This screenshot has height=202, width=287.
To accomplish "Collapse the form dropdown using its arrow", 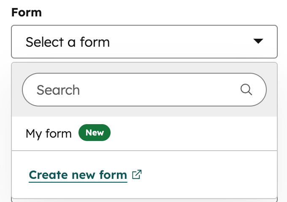I will point(258,41).
